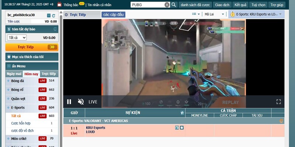The image size is (295, 147).
Task: Refresh the VALORANT VCT AMERICAS league row
Action: (x=281, y=121)
